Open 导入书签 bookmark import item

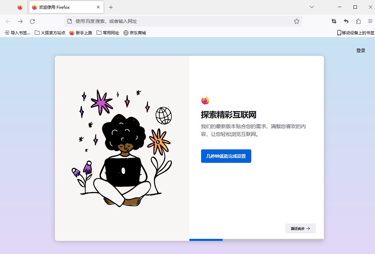coord(17,33)
